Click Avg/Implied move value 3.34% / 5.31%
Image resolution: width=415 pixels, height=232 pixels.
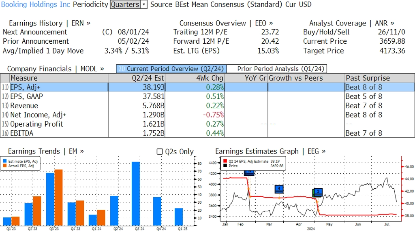click(x=127, y=51)
